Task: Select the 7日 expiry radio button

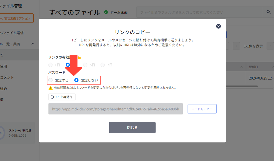Action: 103,65
